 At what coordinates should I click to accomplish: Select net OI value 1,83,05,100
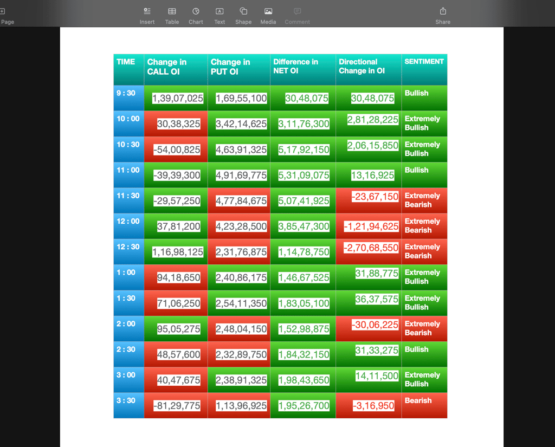304,303
